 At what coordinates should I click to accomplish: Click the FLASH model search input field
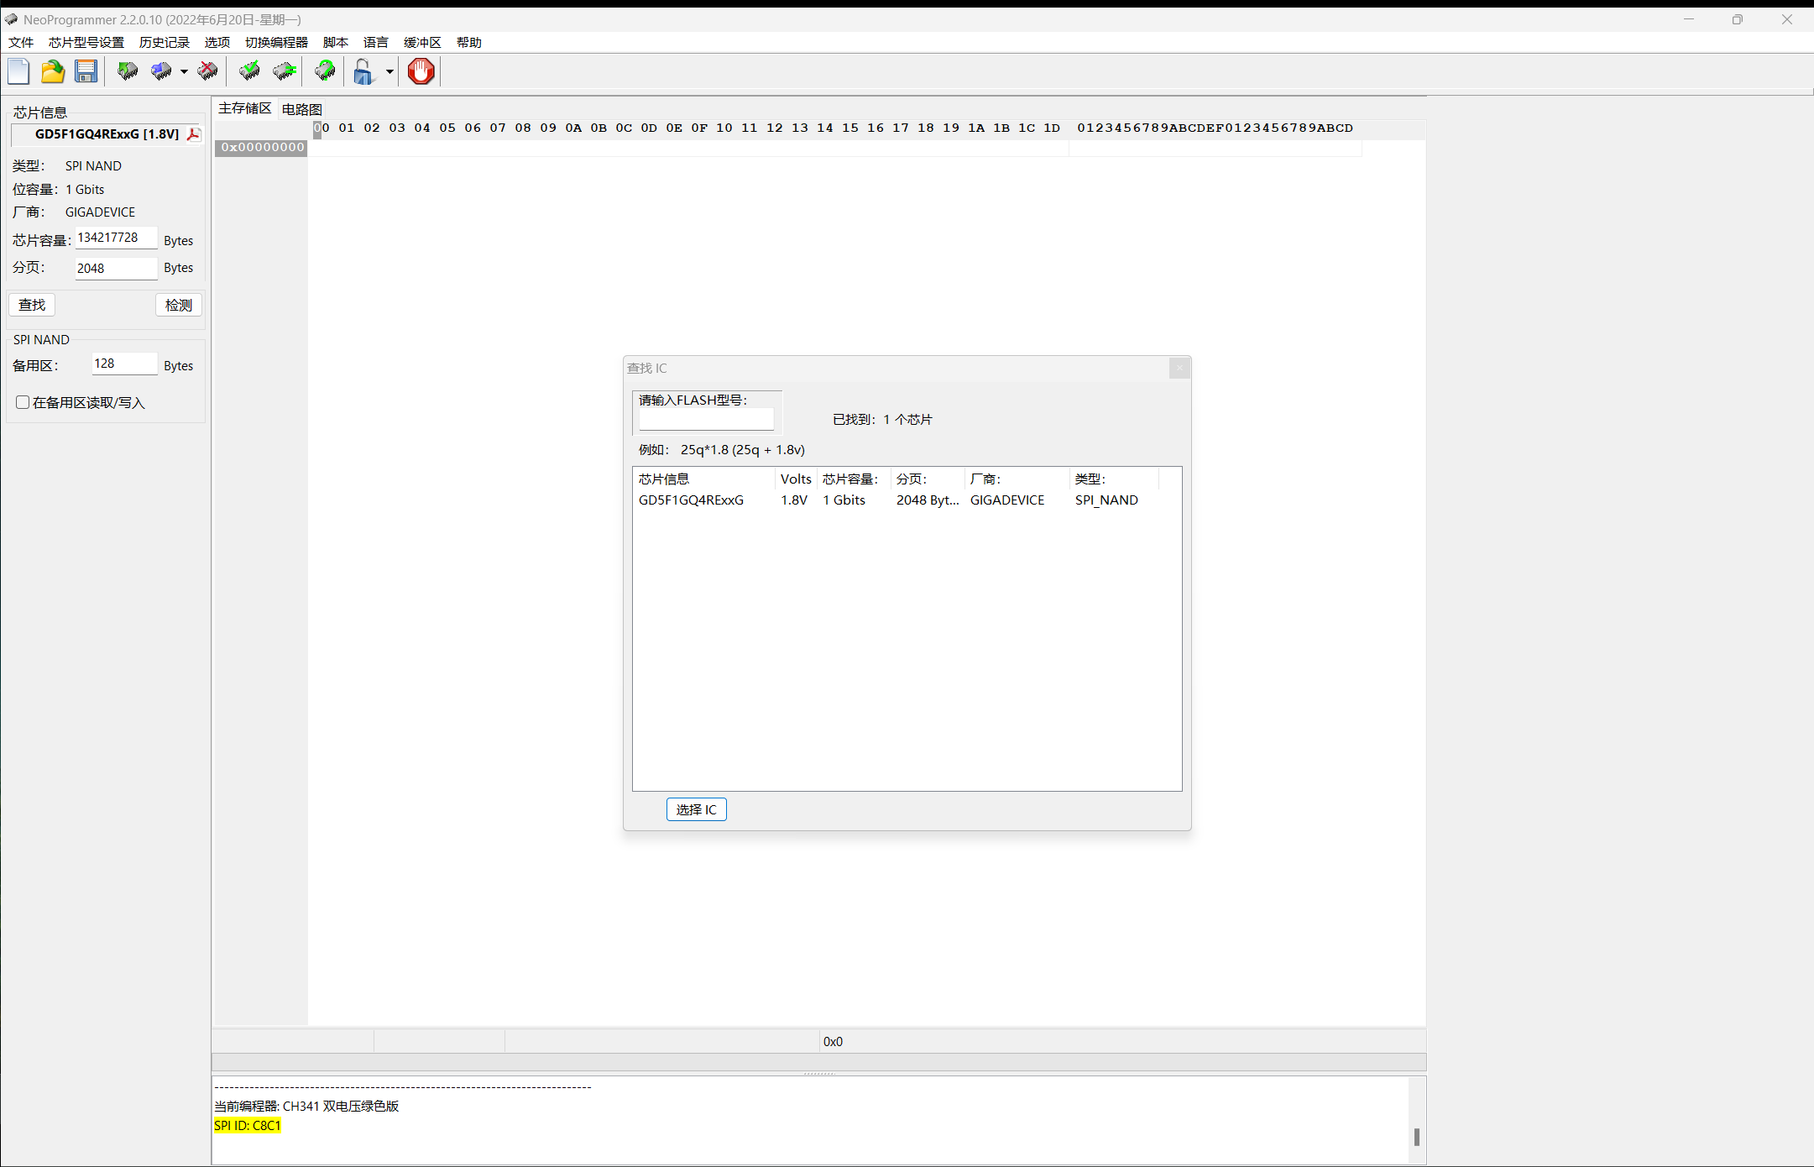(x=706, y=419)
